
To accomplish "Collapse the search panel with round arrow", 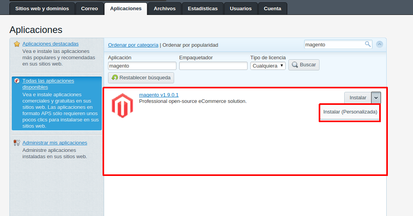I will pos(379,44).
